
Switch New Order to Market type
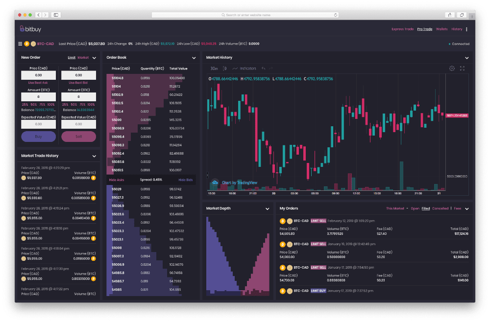[x=83, y=58]
